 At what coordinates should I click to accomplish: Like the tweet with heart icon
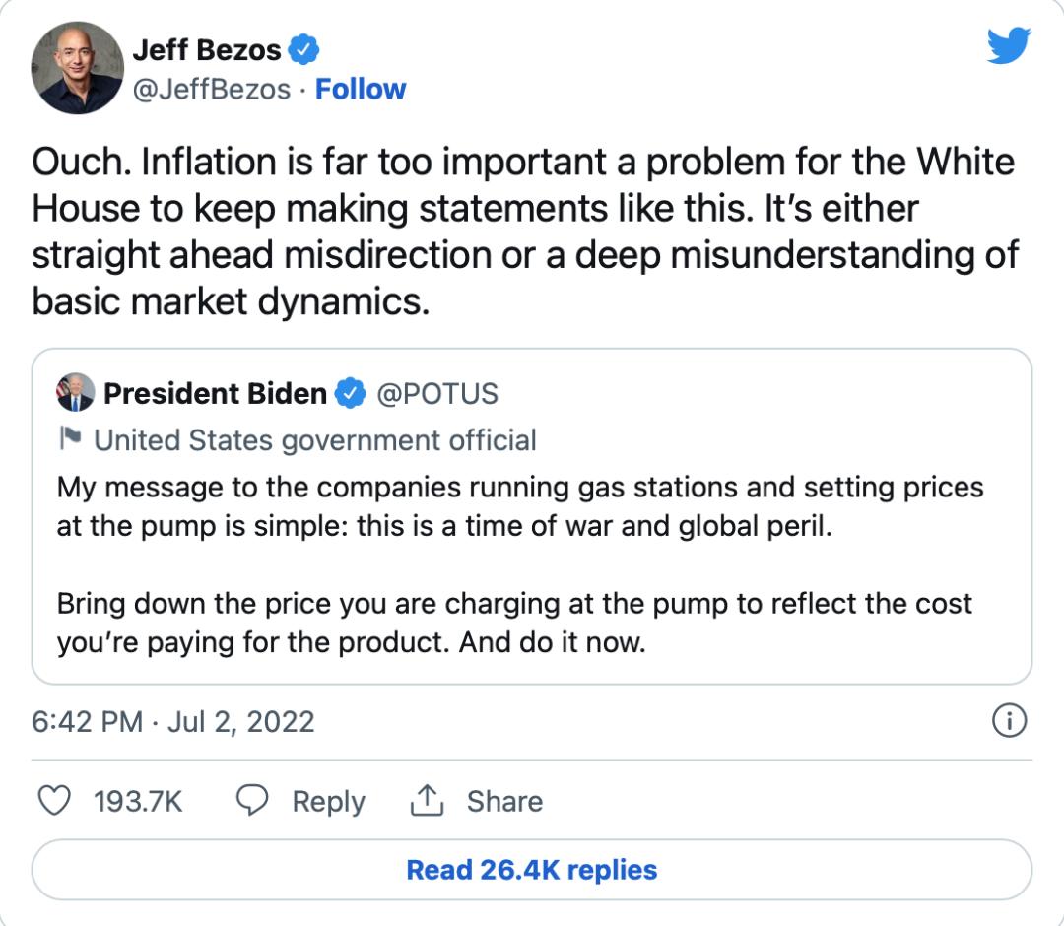click(53, 801)
